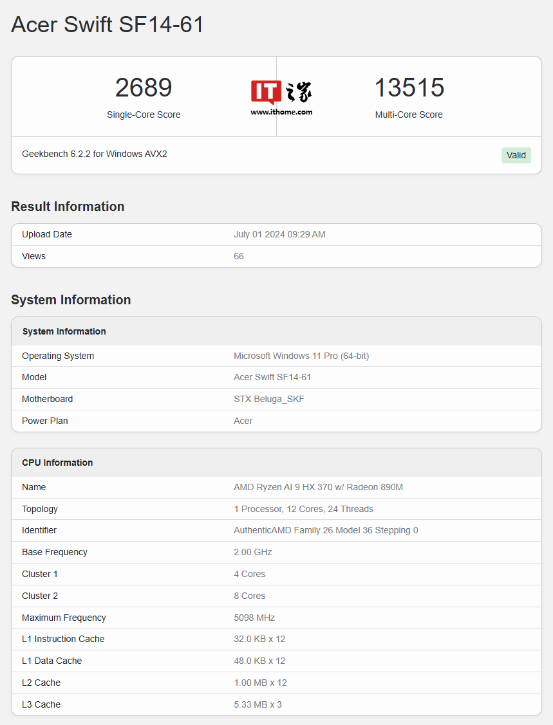Click the Geekbench 6.2.2 for Windows AVX2 label
This screenshot has width=553, height=725.
(94, 154)
